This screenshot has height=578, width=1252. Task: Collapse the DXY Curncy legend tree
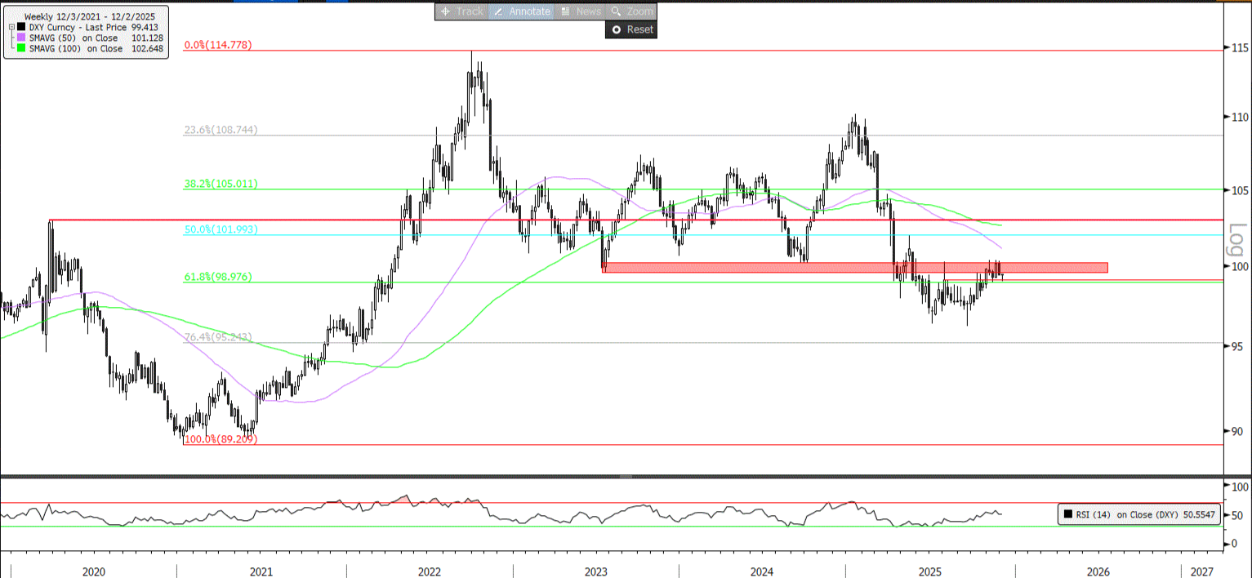point(11,27)
